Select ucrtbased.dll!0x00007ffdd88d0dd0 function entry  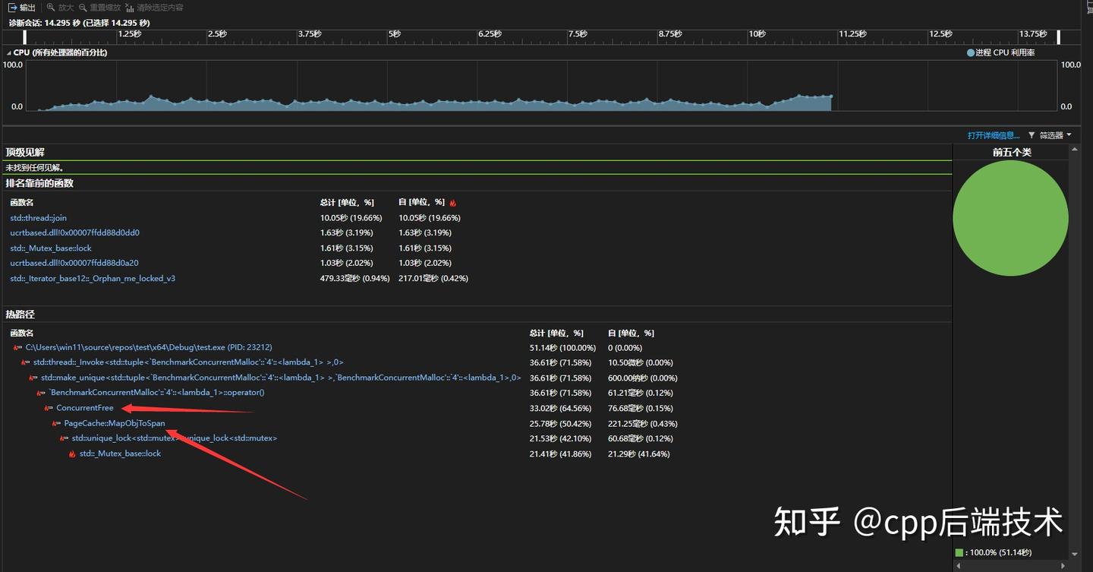tap(74, 232)
